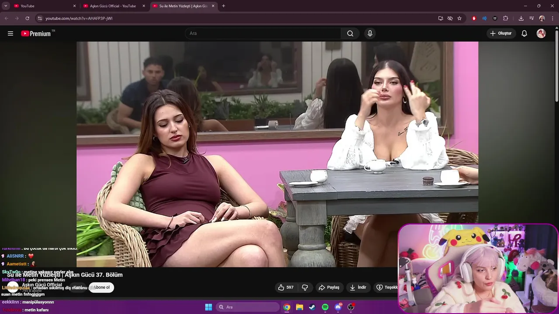Open Chrome profile avatar
The height and width of the screenshot is (314, 559).
pyautogui.click(x=542, y=18)
